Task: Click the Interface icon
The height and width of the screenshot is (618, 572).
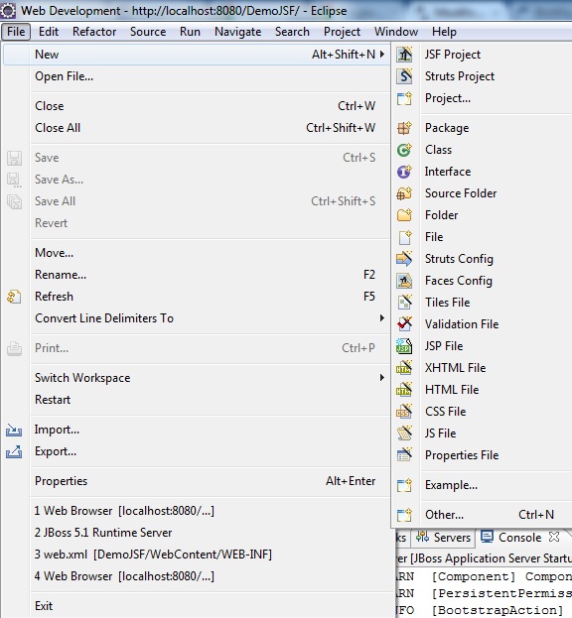Action: (404, 172)
